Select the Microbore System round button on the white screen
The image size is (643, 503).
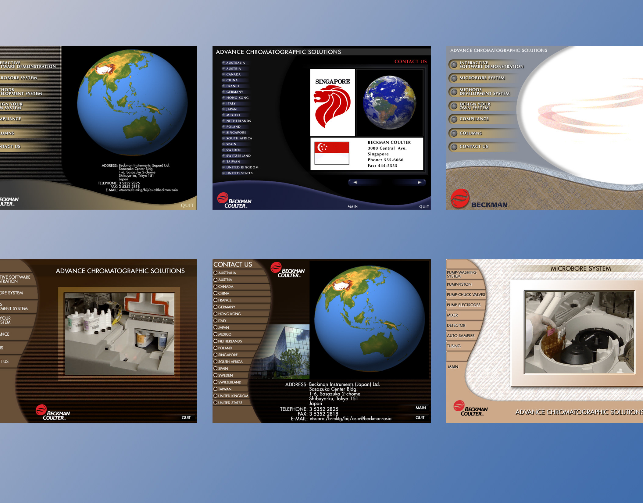point(454,78)
